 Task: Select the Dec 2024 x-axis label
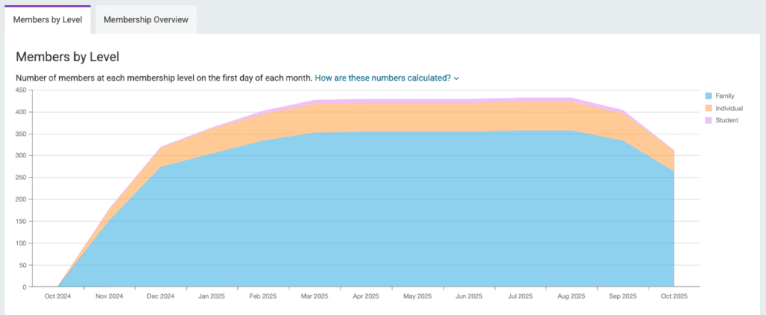pos(160,297)
